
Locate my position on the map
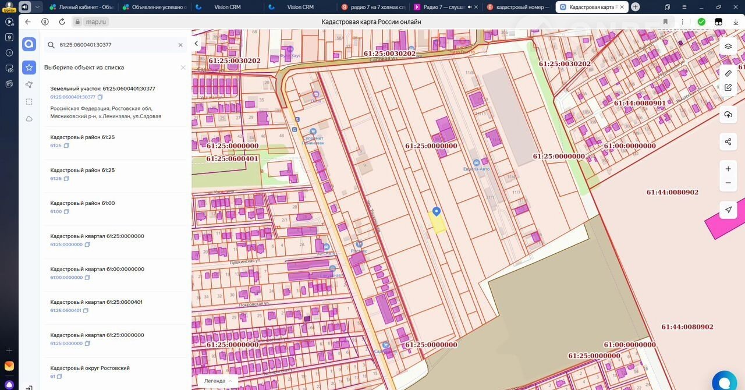pos(728,210)
